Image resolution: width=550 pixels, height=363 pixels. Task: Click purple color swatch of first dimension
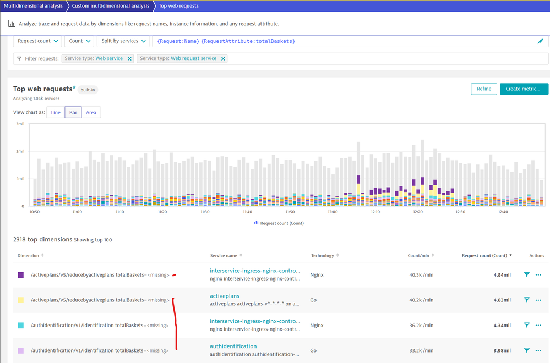[x=21, y=274]
